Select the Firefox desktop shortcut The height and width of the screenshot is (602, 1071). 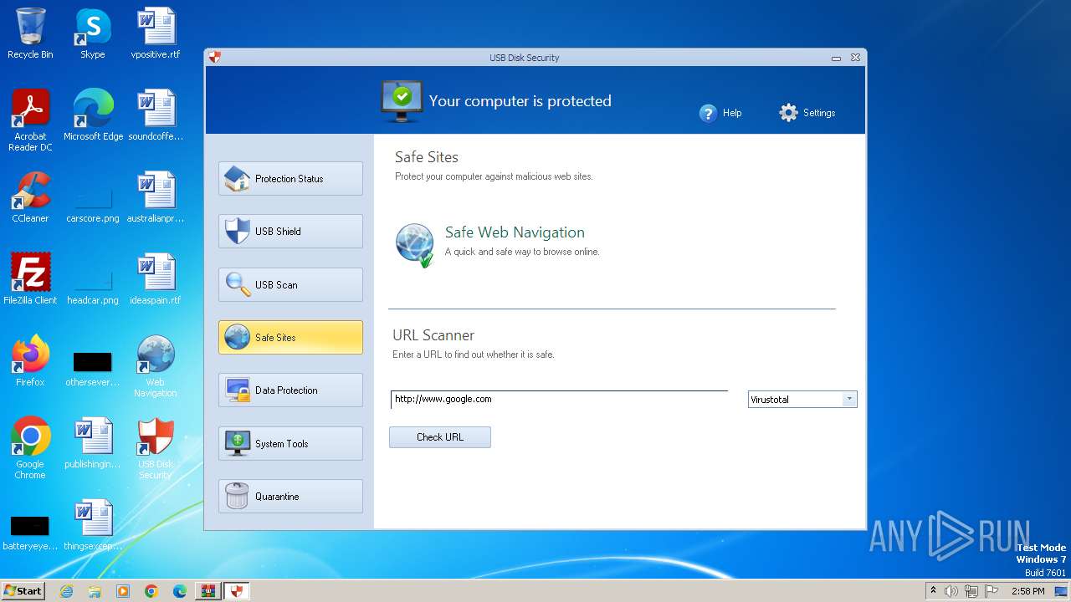[30, 361]
